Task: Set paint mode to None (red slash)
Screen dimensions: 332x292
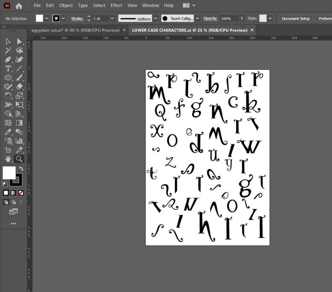Action: pyautogui.click(x=21, y=193)
